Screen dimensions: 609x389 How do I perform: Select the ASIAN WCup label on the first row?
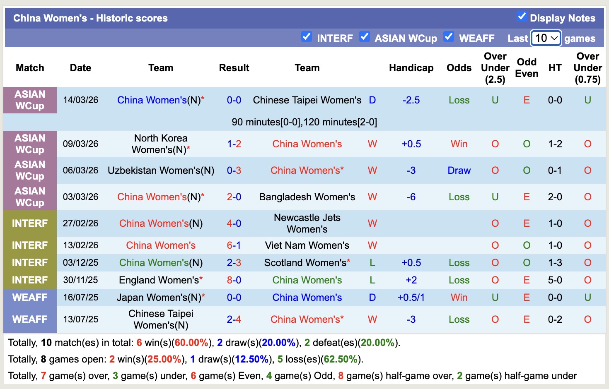30,100
